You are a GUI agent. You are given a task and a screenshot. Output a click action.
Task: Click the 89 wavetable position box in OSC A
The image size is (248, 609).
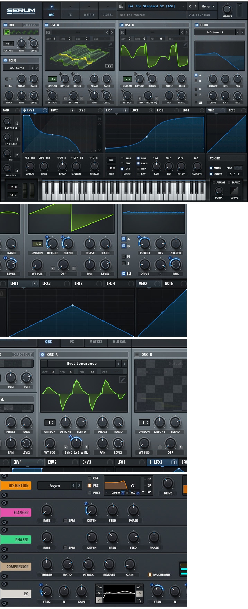point(110,66)
